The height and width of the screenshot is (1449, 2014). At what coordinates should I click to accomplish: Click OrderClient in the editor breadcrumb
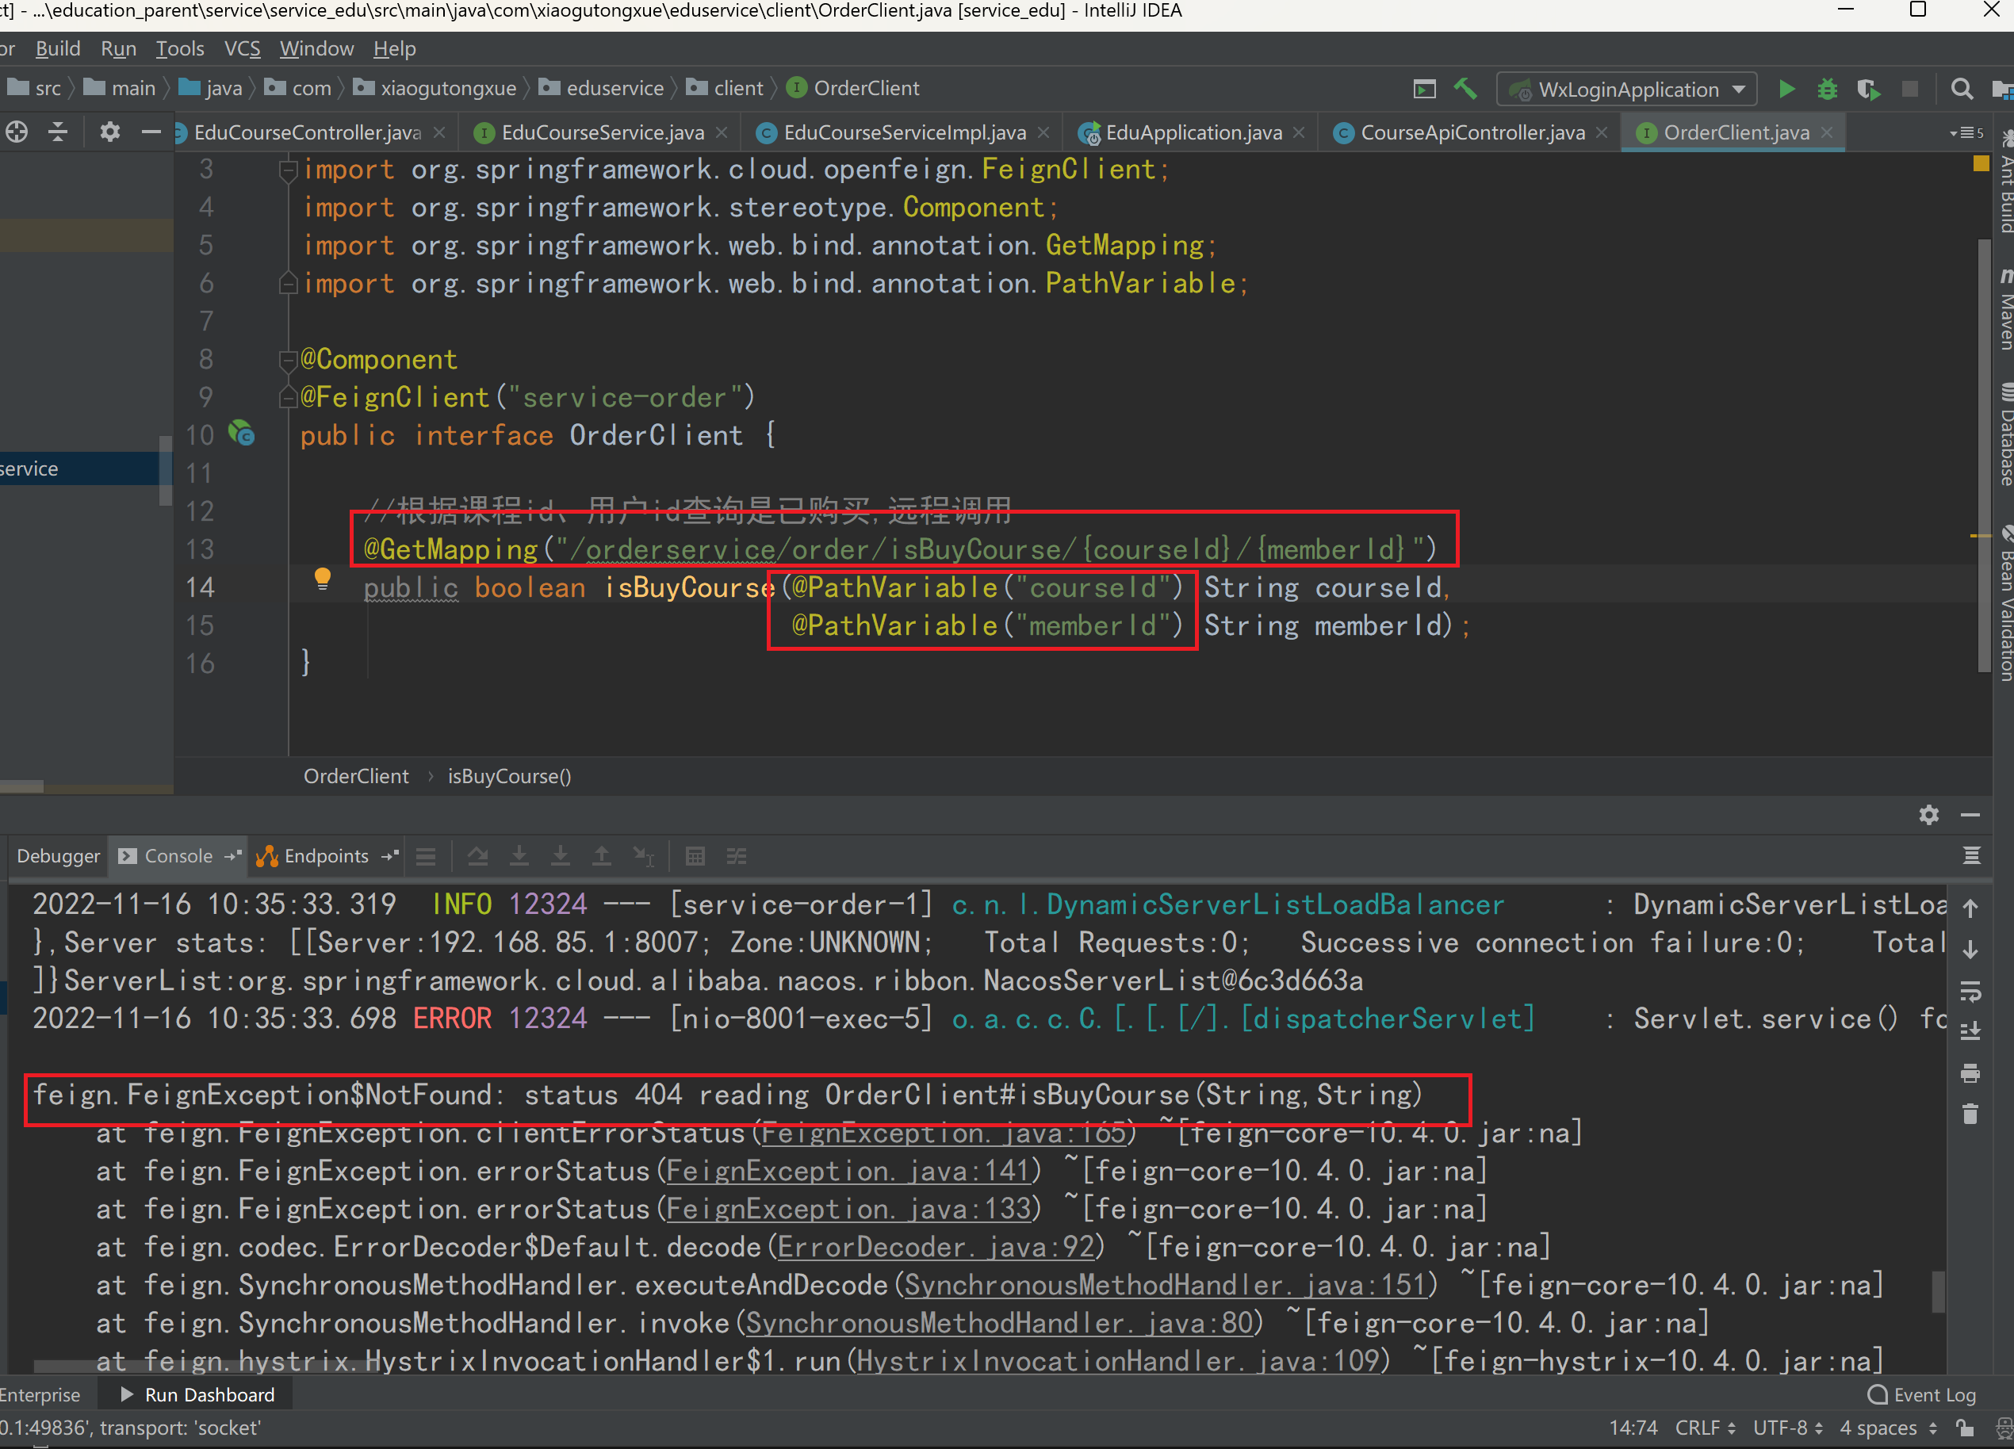click(356, 776)
